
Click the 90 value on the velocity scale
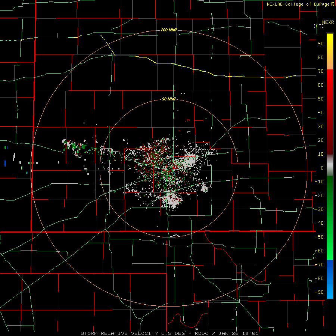click(321, 44)
